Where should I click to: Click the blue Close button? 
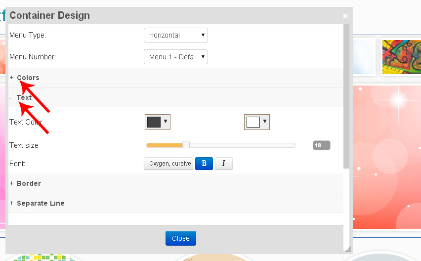point(181,238)
